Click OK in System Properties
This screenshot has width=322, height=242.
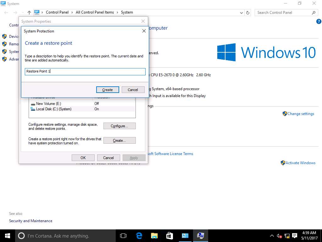point(83,158)
